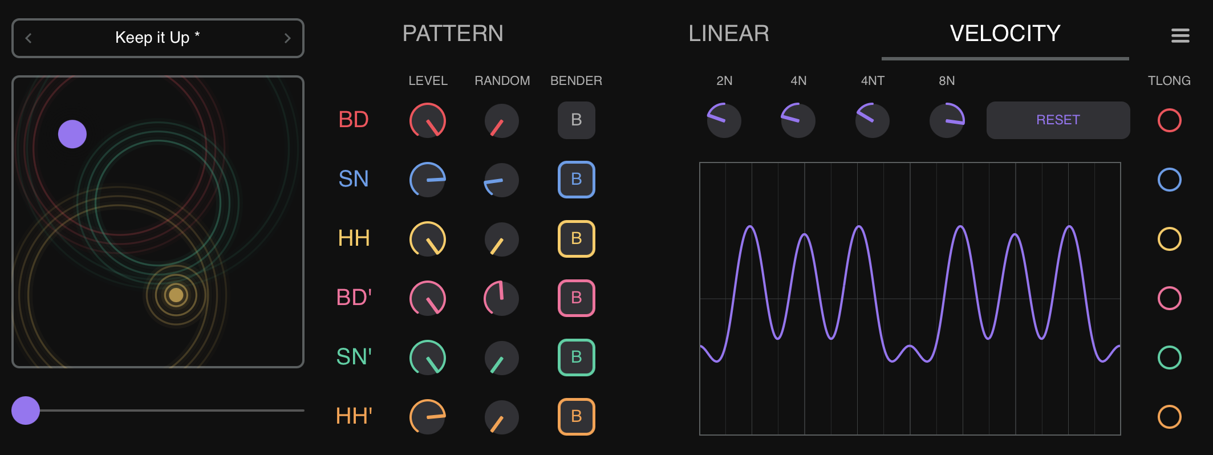This screenshot has height=455, width=1213.
Task: Open the hamburger menu at top right
Action: 1180,35
